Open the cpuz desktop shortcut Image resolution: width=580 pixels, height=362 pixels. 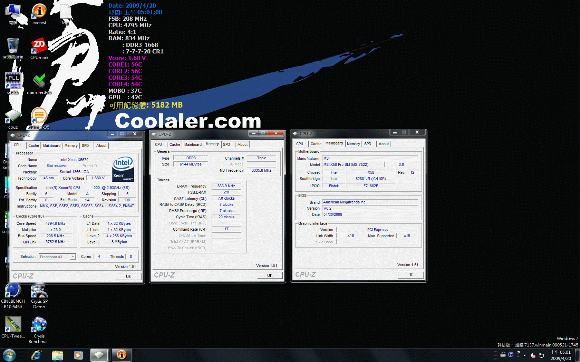pos(13,118)
